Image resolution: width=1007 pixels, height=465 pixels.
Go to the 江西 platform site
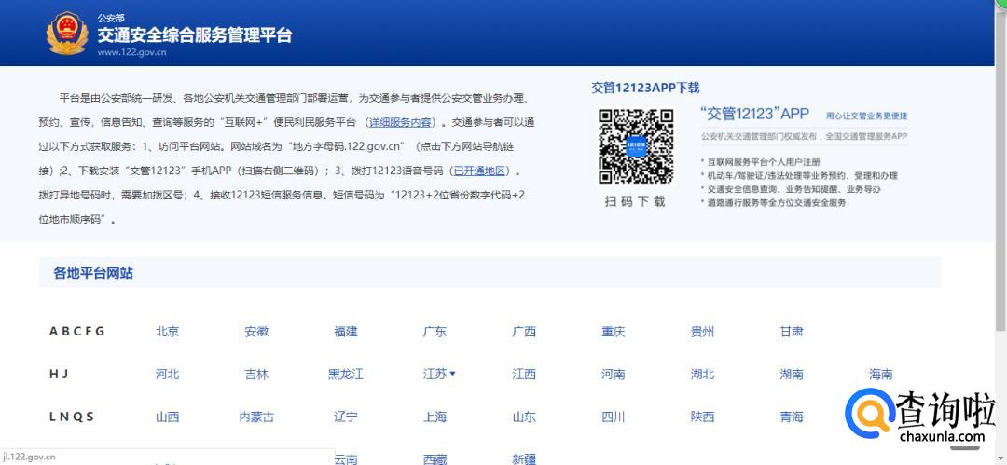click(524, 374)
